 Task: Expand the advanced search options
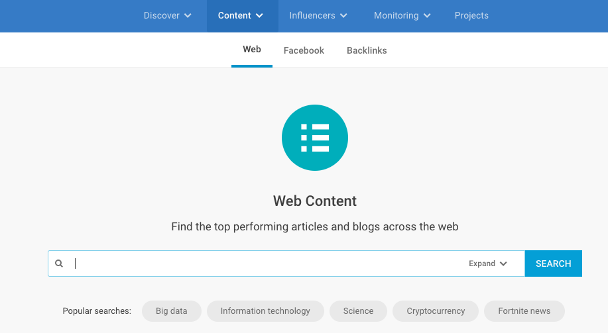pos(487,263)
